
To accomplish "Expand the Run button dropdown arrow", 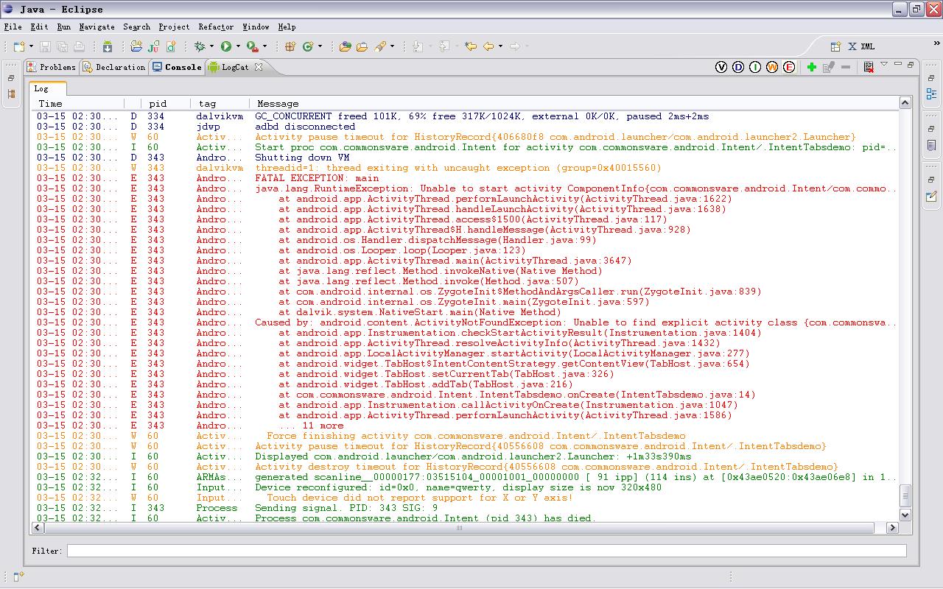I will coord(238,46).
